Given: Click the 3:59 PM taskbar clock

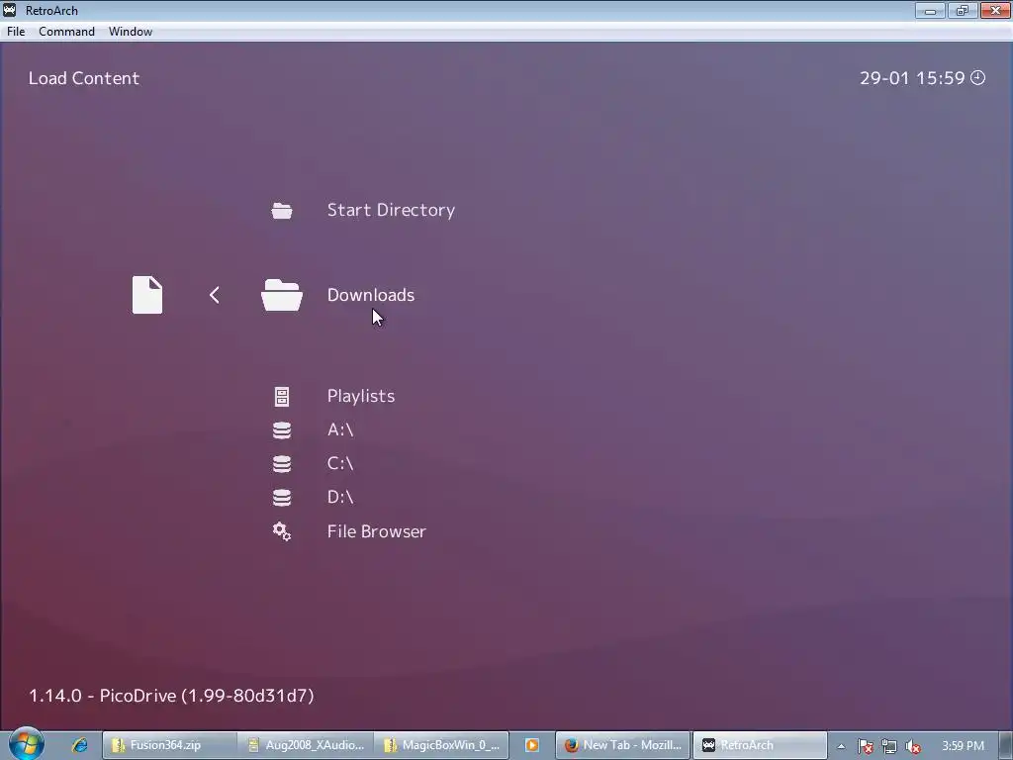Looking at the screenshot, I should [963, 746].
